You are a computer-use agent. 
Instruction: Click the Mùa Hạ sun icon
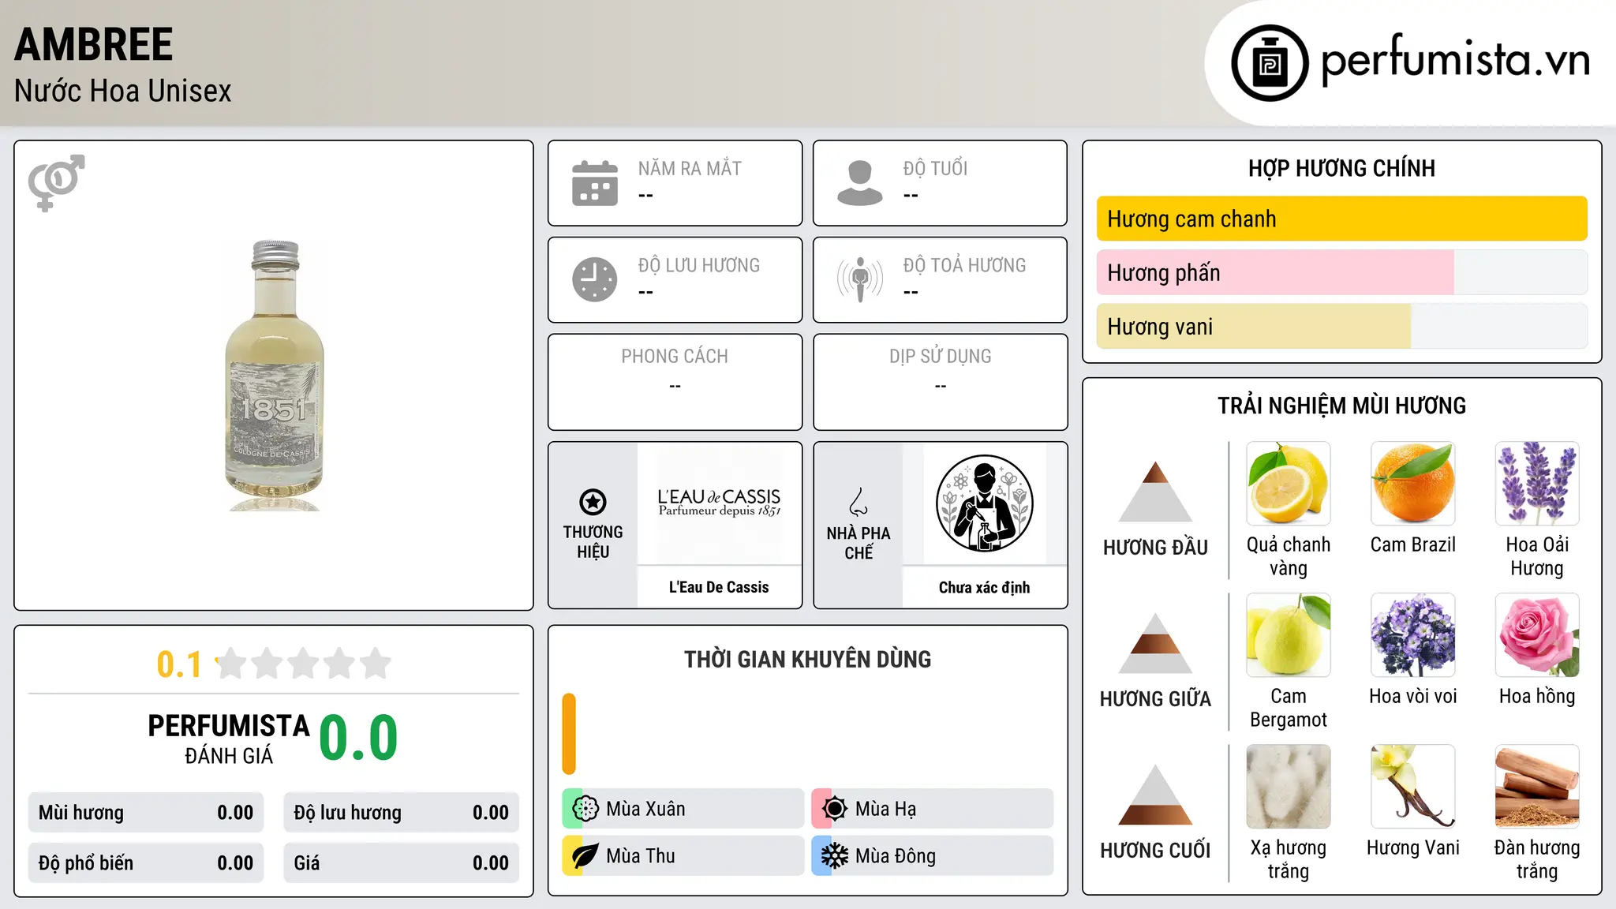pos(835,809)
